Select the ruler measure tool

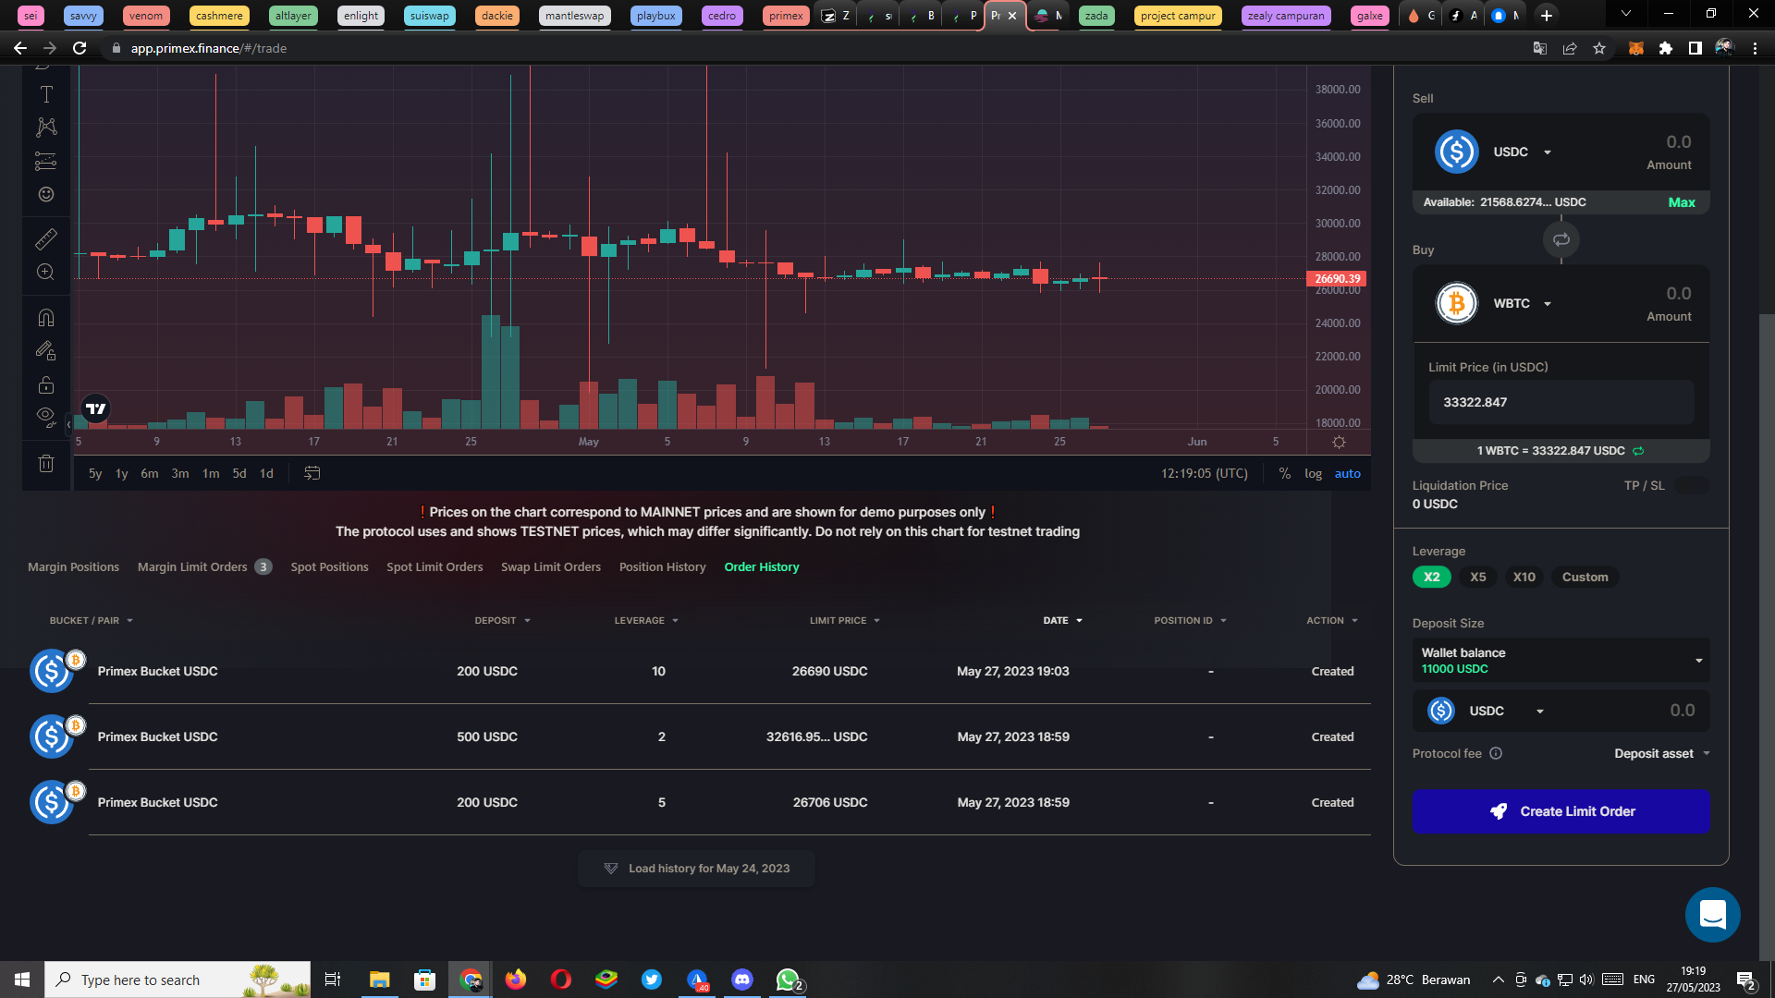[46, 238]
